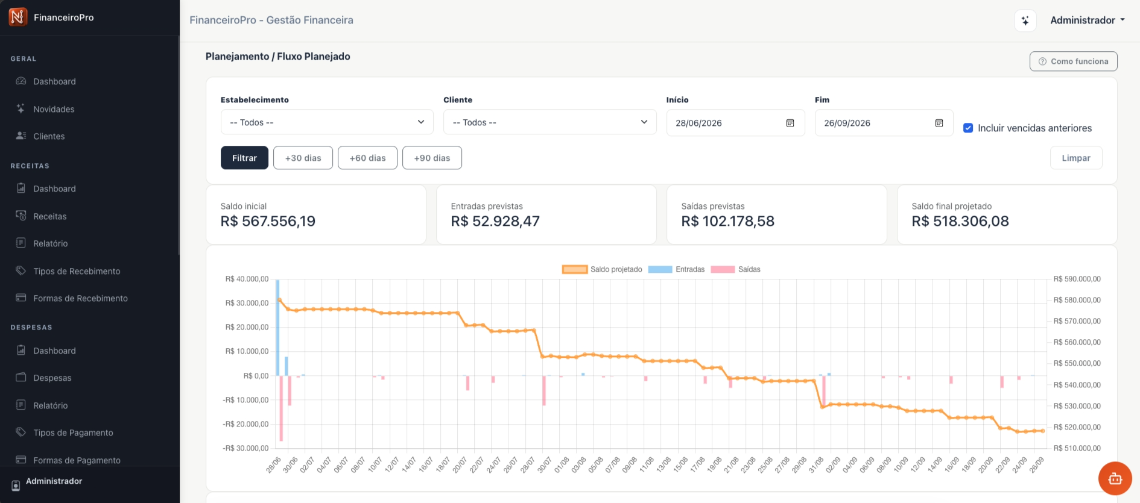The height and width of the screenshot is (503, 1140).
Task: Click the Entradas blue legend swatch
Action: coord(660,269)
